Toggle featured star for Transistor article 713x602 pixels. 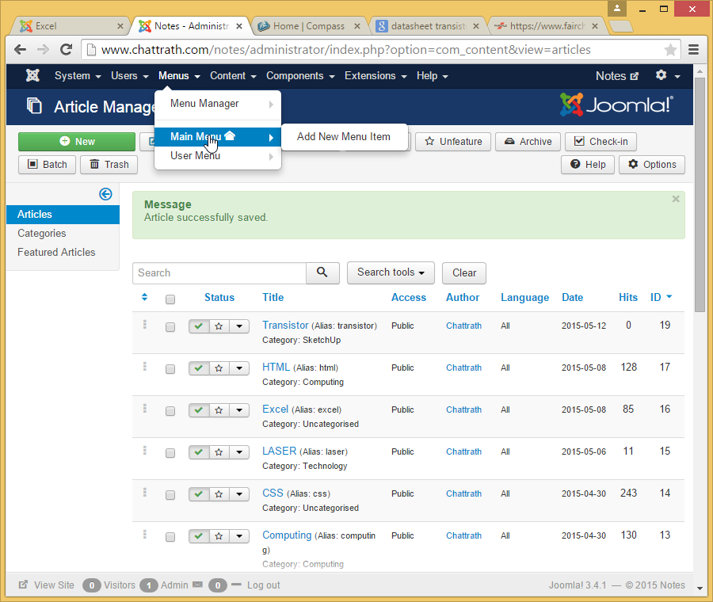tap(219, 326)
